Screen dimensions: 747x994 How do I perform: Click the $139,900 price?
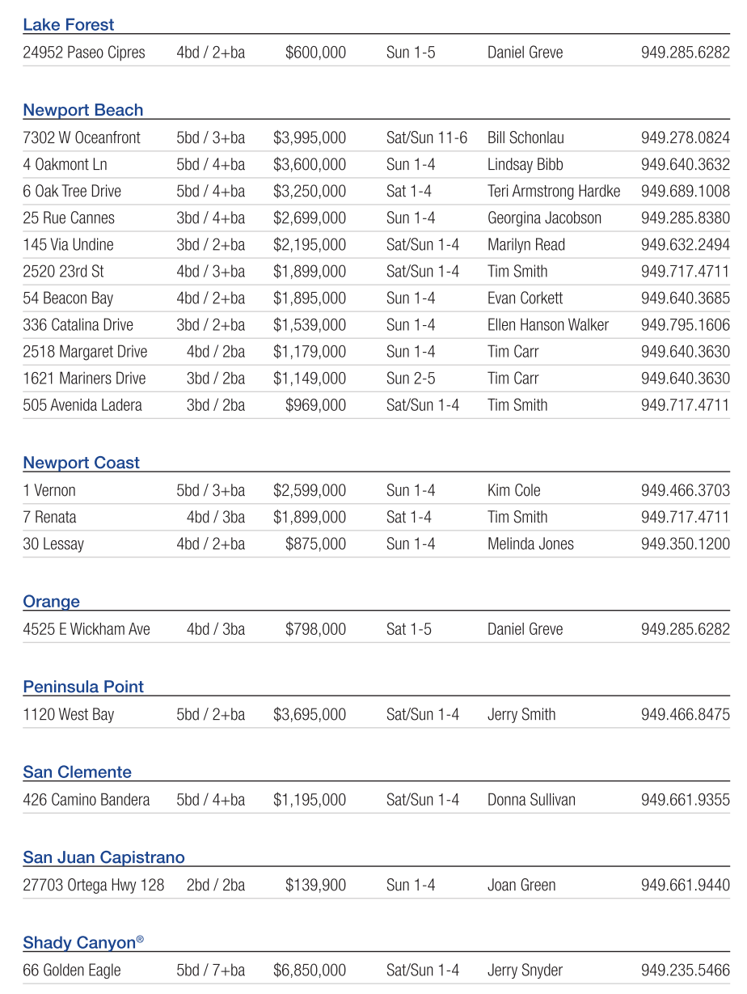315,885
